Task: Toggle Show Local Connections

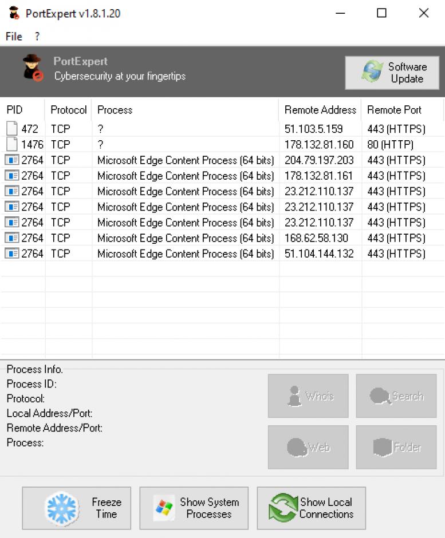Action: point(311,508)
